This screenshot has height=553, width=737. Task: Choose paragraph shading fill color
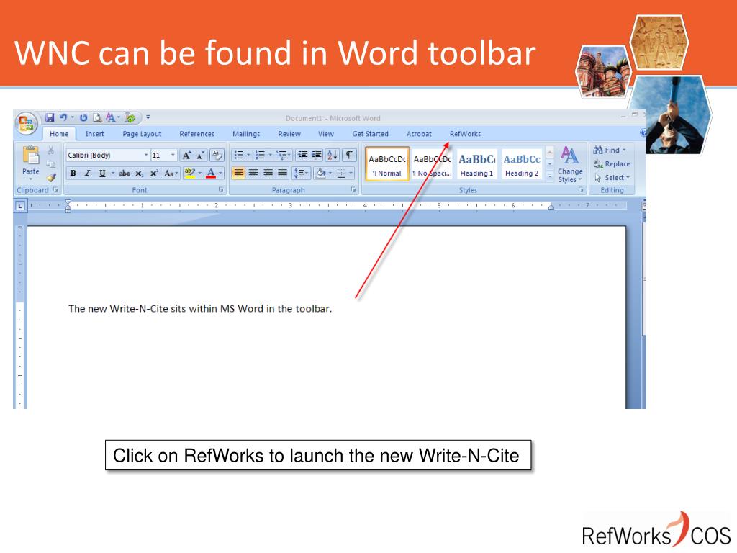(320, 174)
